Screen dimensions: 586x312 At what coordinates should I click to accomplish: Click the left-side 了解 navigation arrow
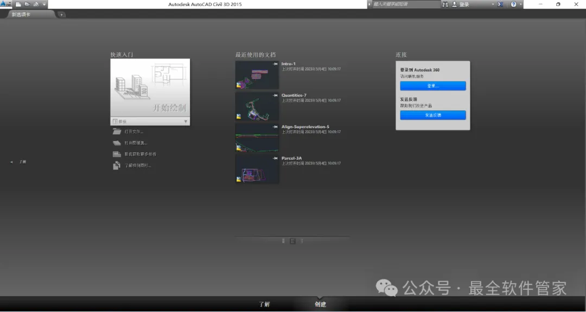point(11,162)
